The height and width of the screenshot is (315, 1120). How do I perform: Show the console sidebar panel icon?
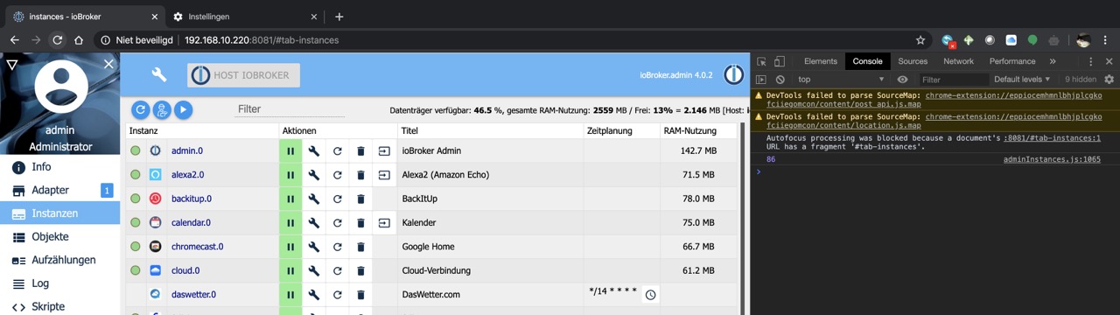(x=761, y=80)
